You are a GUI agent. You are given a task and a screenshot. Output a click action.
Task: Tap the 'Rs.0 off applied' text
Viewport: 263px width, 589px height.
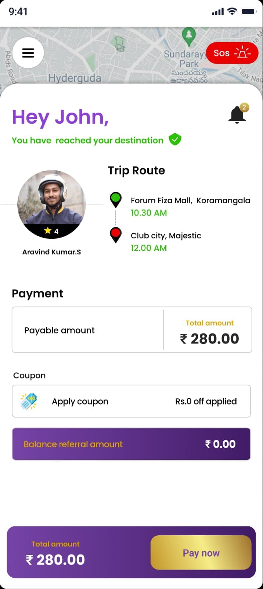206,401
